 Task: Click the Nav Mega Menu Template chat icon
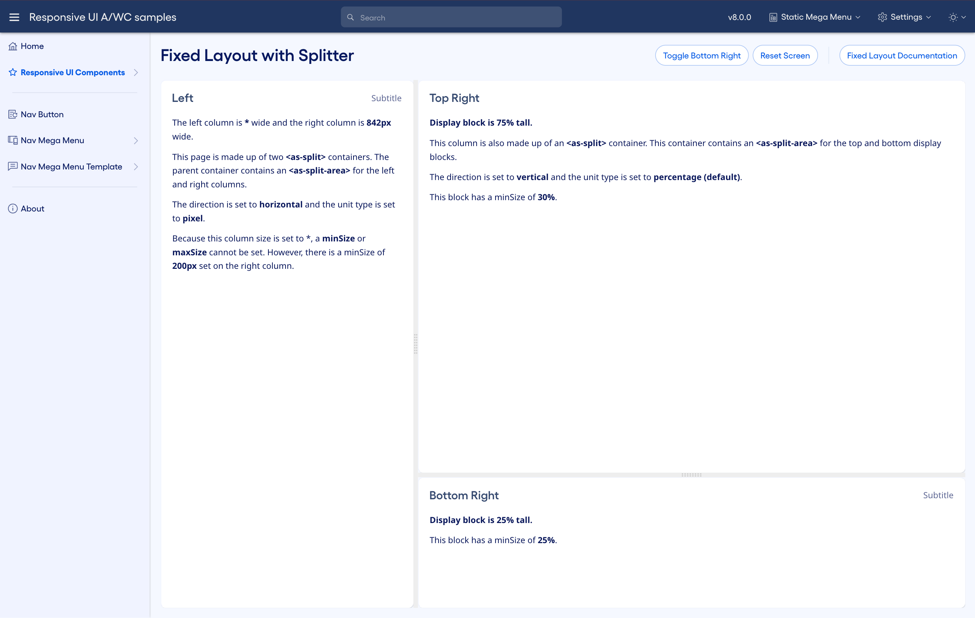12,167
